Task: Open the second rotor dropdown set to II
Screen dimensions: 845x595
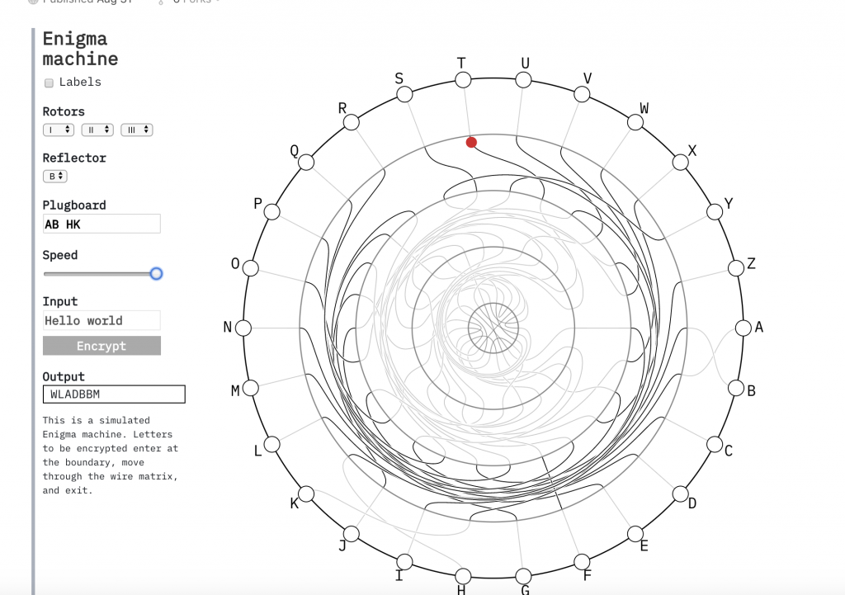Action: [97, 130]
